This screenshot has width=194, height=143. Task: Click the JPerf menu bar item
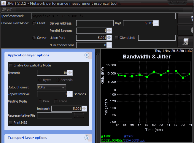(x=7, y=9)
